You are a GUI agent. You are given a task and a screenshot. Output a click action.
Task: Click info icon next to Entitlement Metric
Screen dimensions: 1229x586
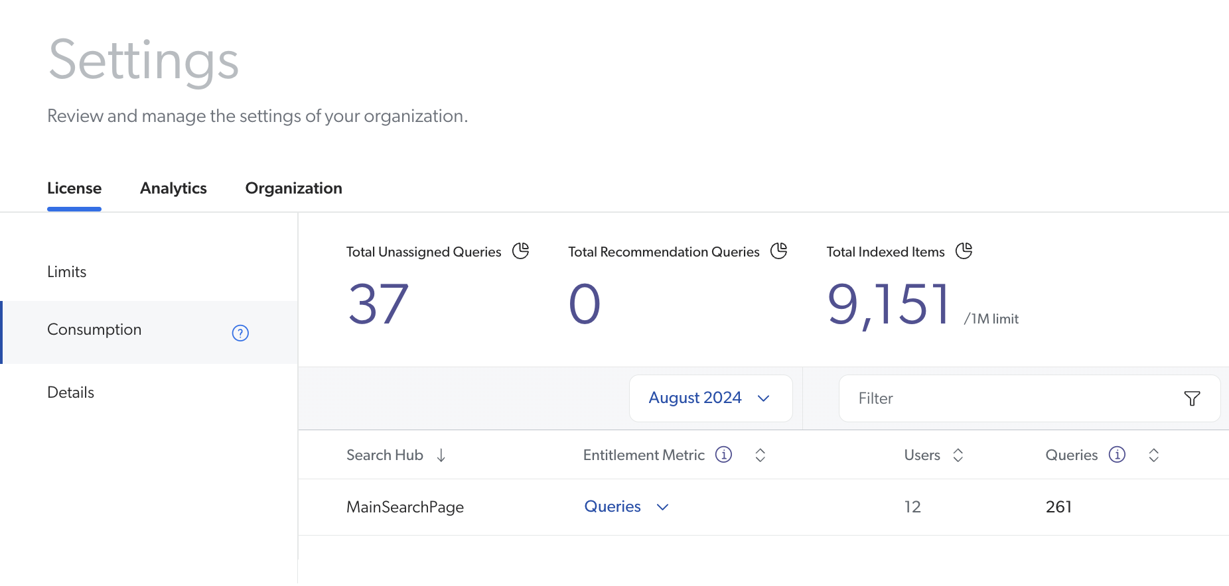coord(723,454)
